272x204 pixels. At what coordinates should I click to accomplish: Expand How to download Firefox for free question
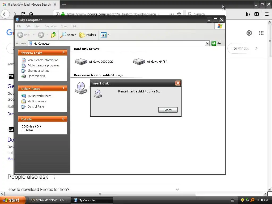pos(94,189)
